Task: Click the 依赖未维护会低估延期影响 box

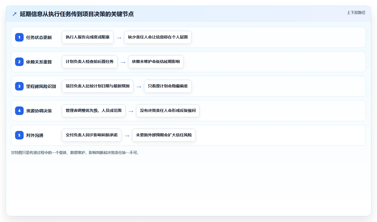Action: (156, 62)
